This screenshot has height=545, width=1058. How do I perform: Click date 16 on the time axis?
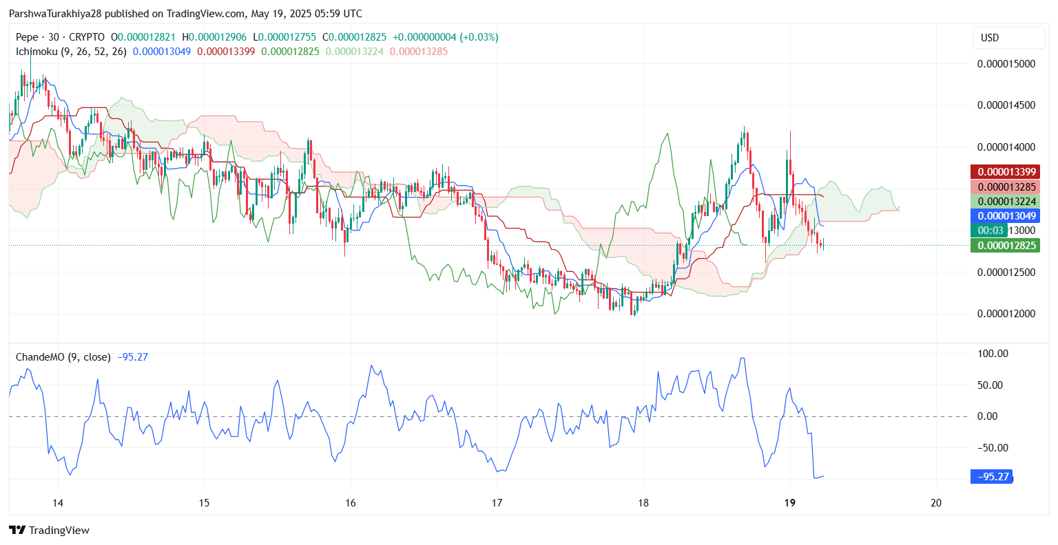[x=351, y=502]
